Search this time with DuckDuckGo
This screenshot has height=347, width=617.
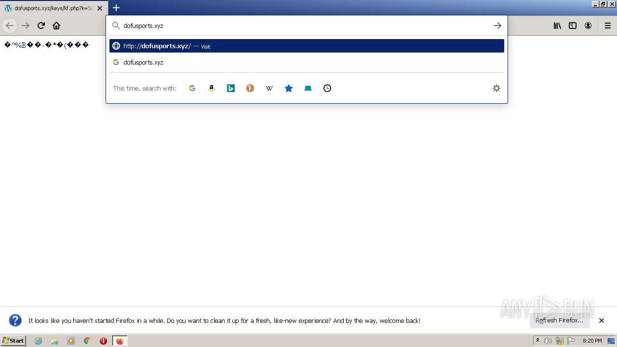pos(250,88)
